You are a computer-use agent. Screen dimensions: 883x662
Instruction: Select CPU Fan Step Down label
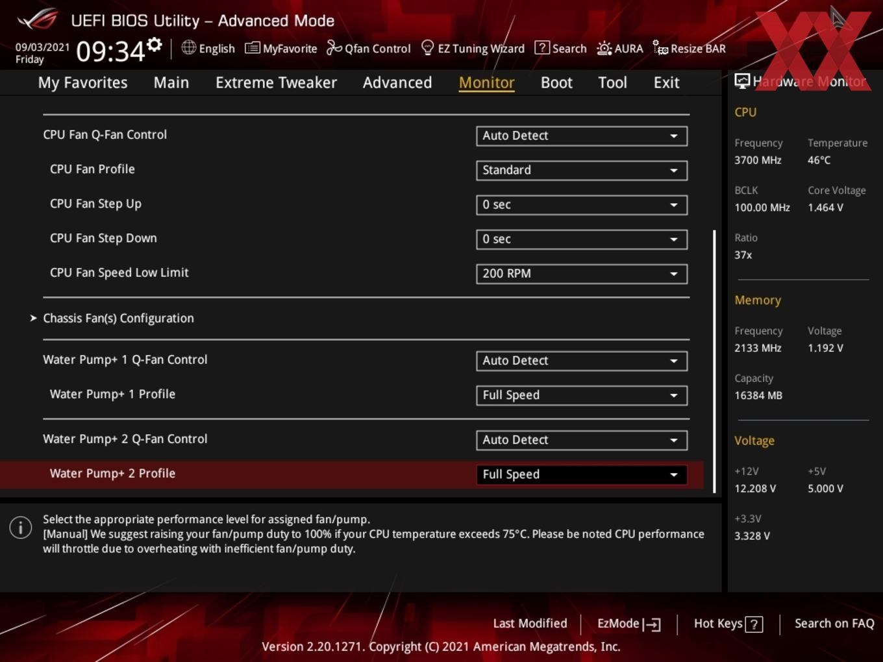(103, 238)
